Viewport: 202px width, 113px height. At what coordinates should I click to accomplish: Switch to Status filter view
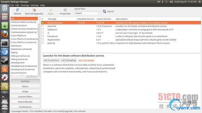[x=25, y=86]
